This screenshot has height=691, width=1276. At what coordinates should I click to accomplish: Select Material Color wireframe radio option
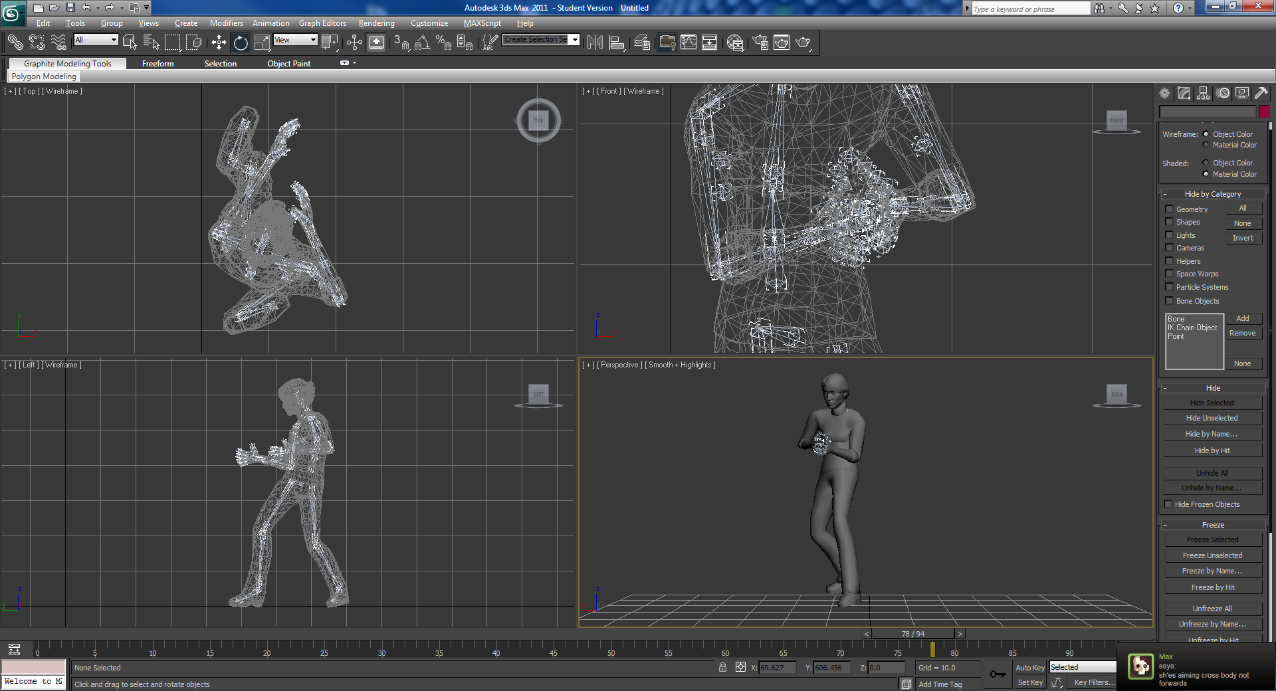[1206, 145]
